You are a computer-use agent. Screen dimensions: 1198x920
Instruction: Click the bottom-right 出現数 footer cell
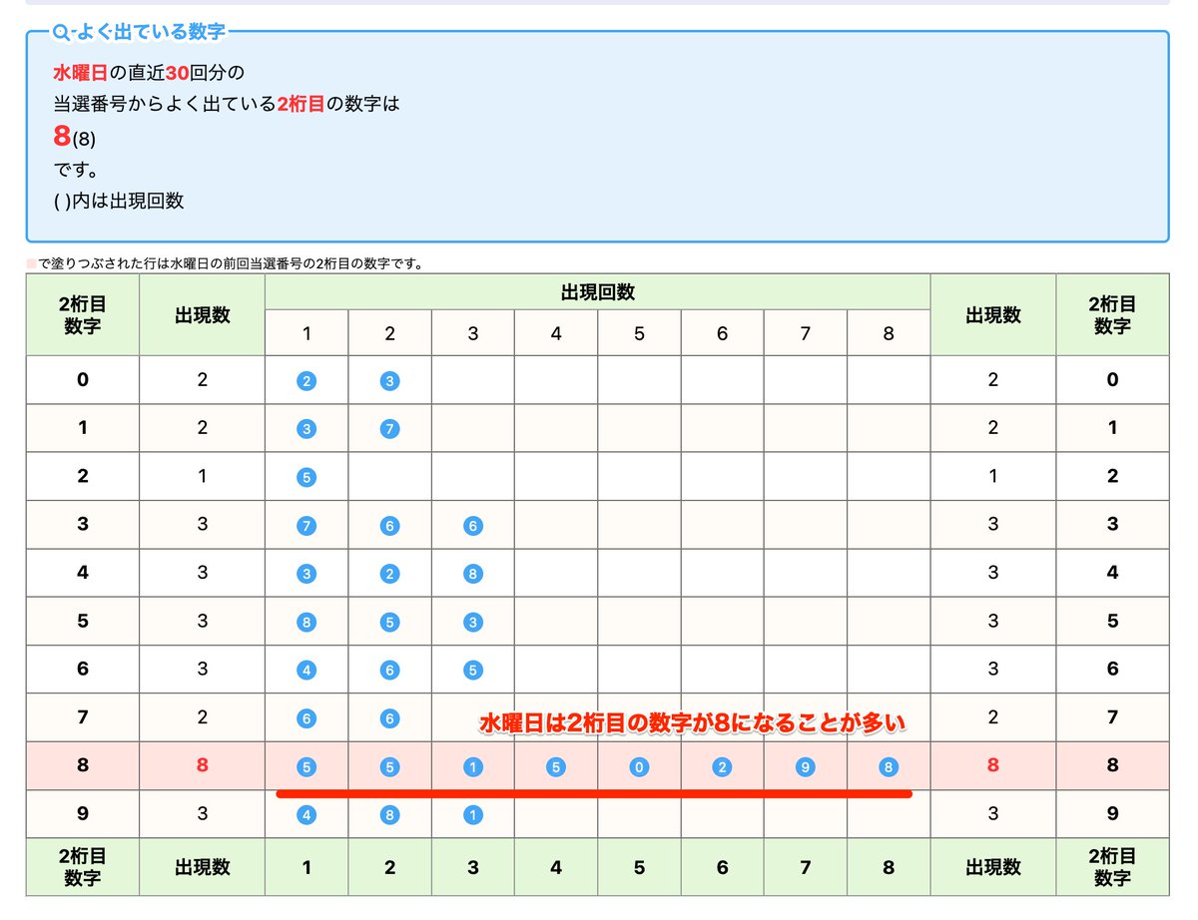[x=992, y=867]
